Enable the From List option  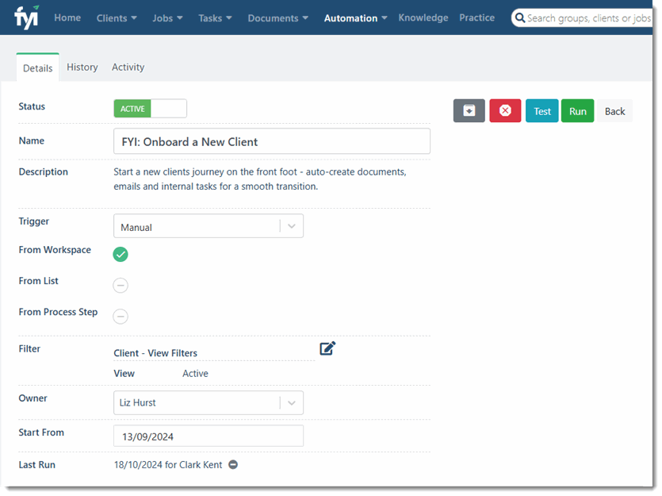pyautogui.click(x=121, y=286)
